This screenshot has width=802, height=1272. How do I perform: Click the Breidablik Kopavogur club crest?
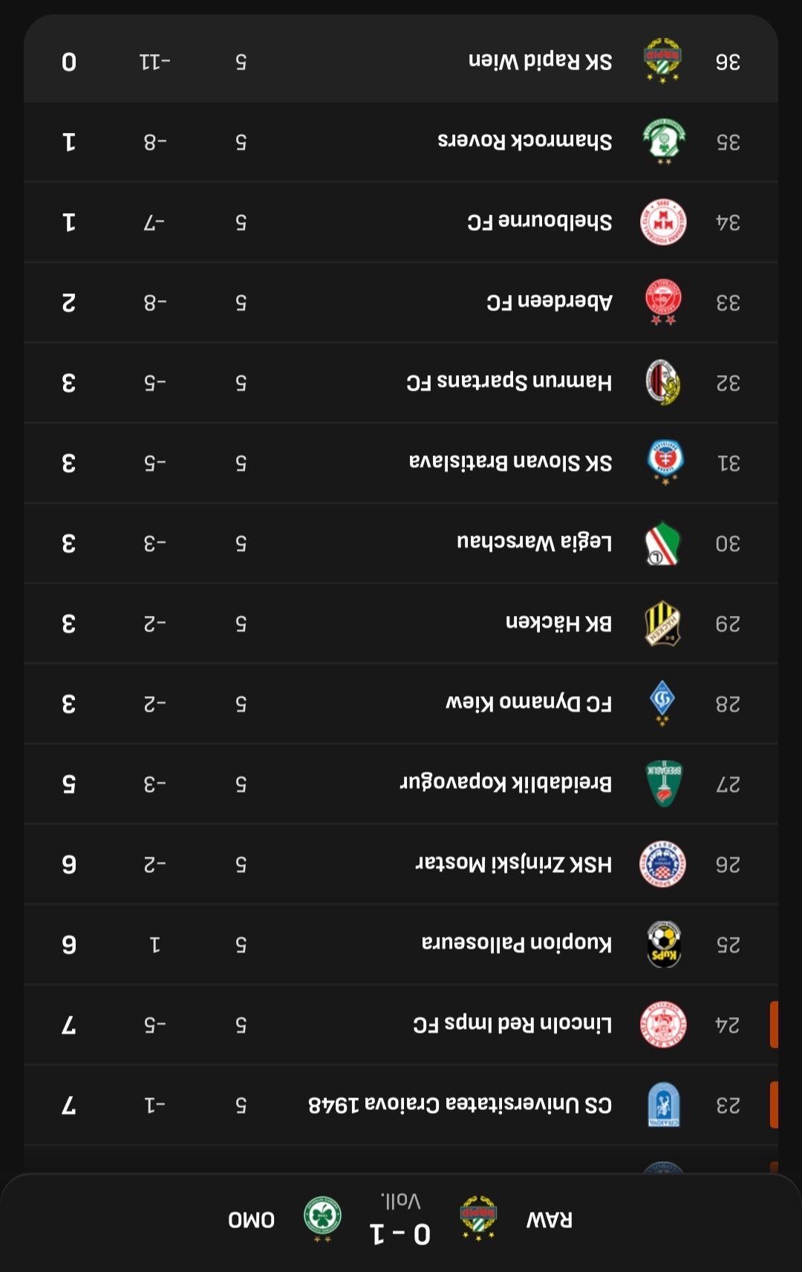coord(663,784)
